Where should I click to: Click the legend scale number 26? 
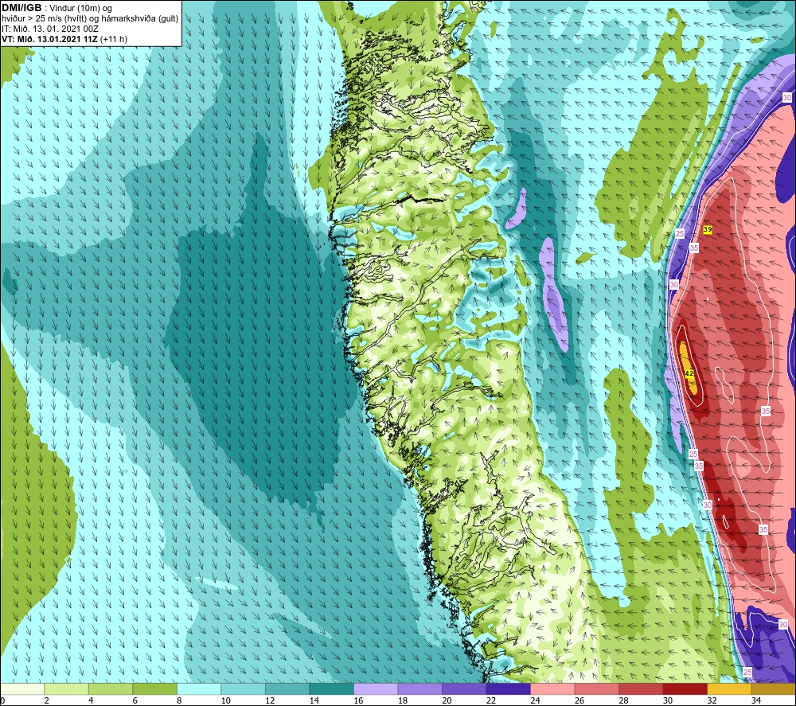(579, 700)
